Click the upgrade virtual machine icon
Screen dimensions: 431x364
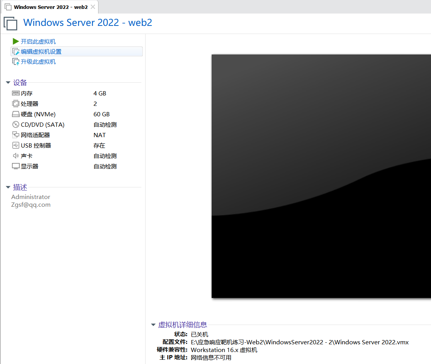pos(16,62)
